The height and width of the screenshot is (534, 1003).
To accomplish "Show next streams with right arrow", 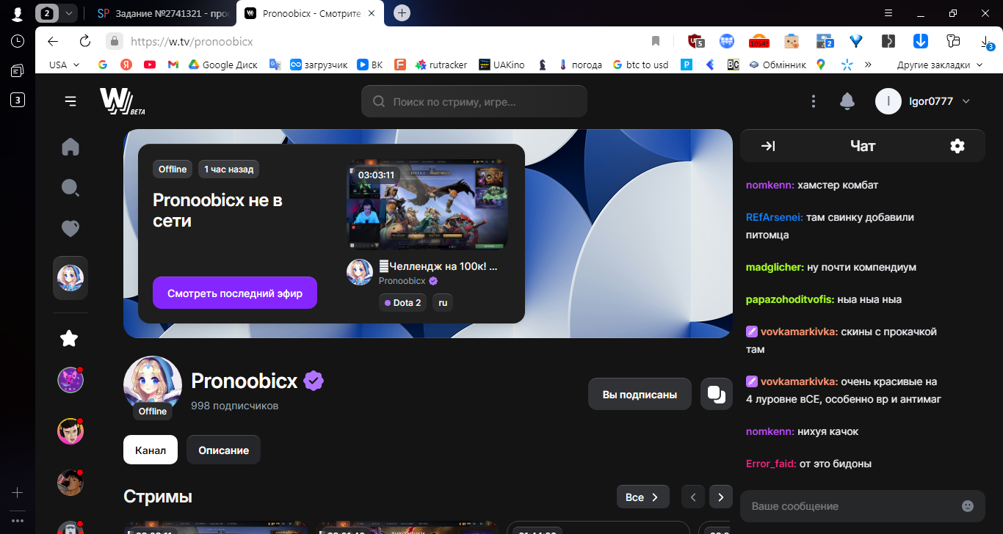I will coord(721,497).
